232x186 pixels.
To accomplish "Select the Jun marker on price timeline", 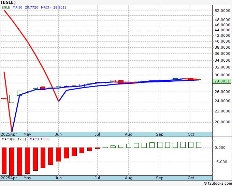I will click(x=58, y=134).
